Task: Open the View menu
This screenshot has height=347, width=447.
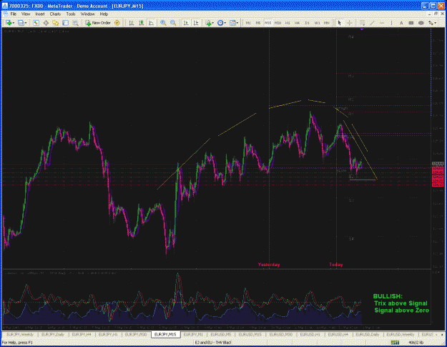Action: (x=26, y=14)
